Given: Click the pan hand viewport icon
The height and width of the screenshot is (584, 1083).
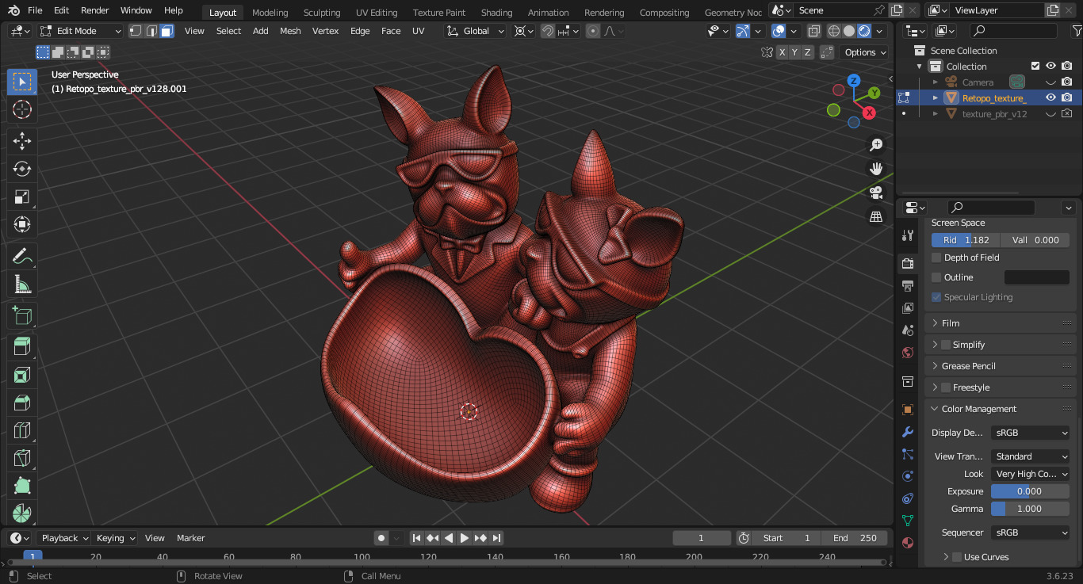Looking at the screenshot, I should (876, 169).
